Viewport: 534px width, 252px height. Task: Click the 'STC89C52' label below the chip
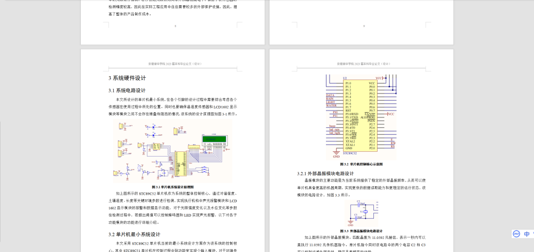351,153
